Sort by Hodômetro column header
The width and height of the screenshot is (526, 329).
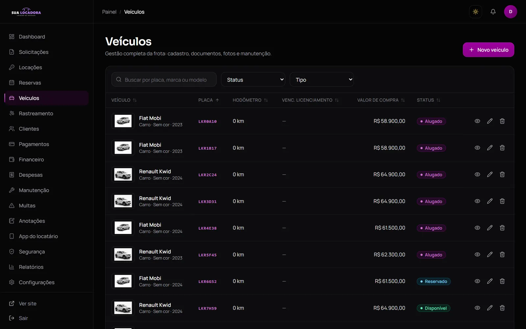tap(250, 100)
